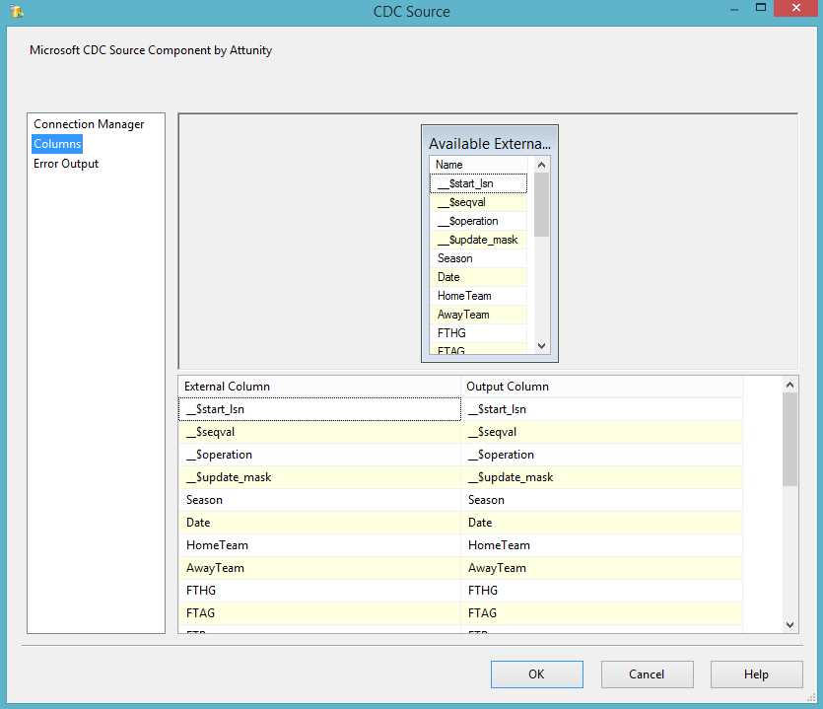Click the Output Column header
The image size is (823, 709).
pyautogui.click(x=601, y=387)
